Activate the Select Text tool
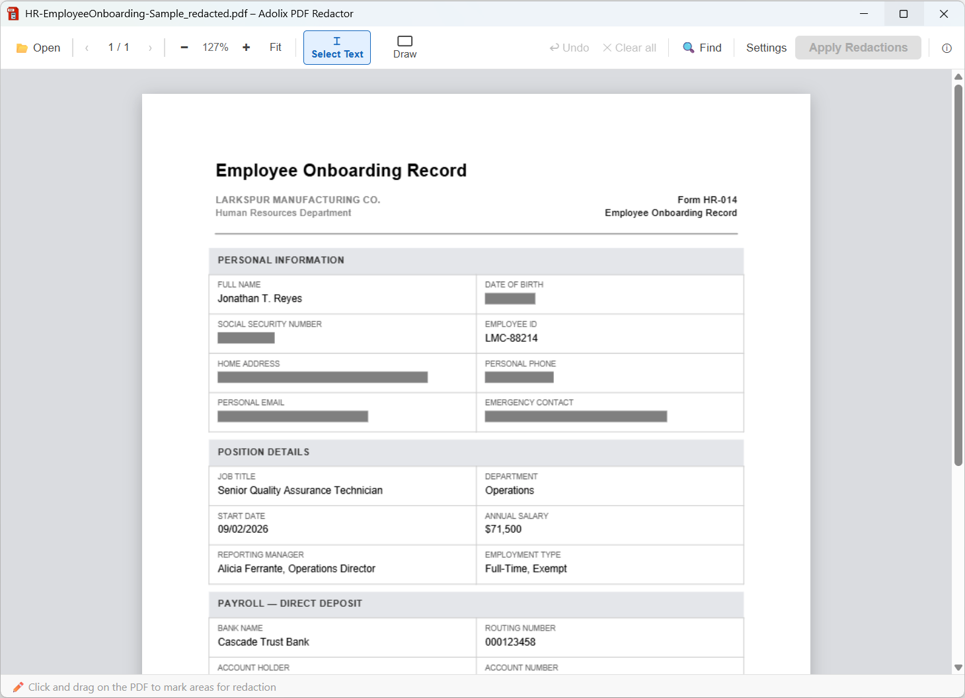 click(337, 48)
